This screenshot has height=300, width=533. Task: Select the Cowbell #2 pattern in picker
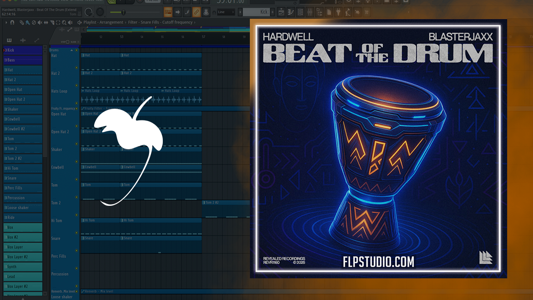(23, 129)
